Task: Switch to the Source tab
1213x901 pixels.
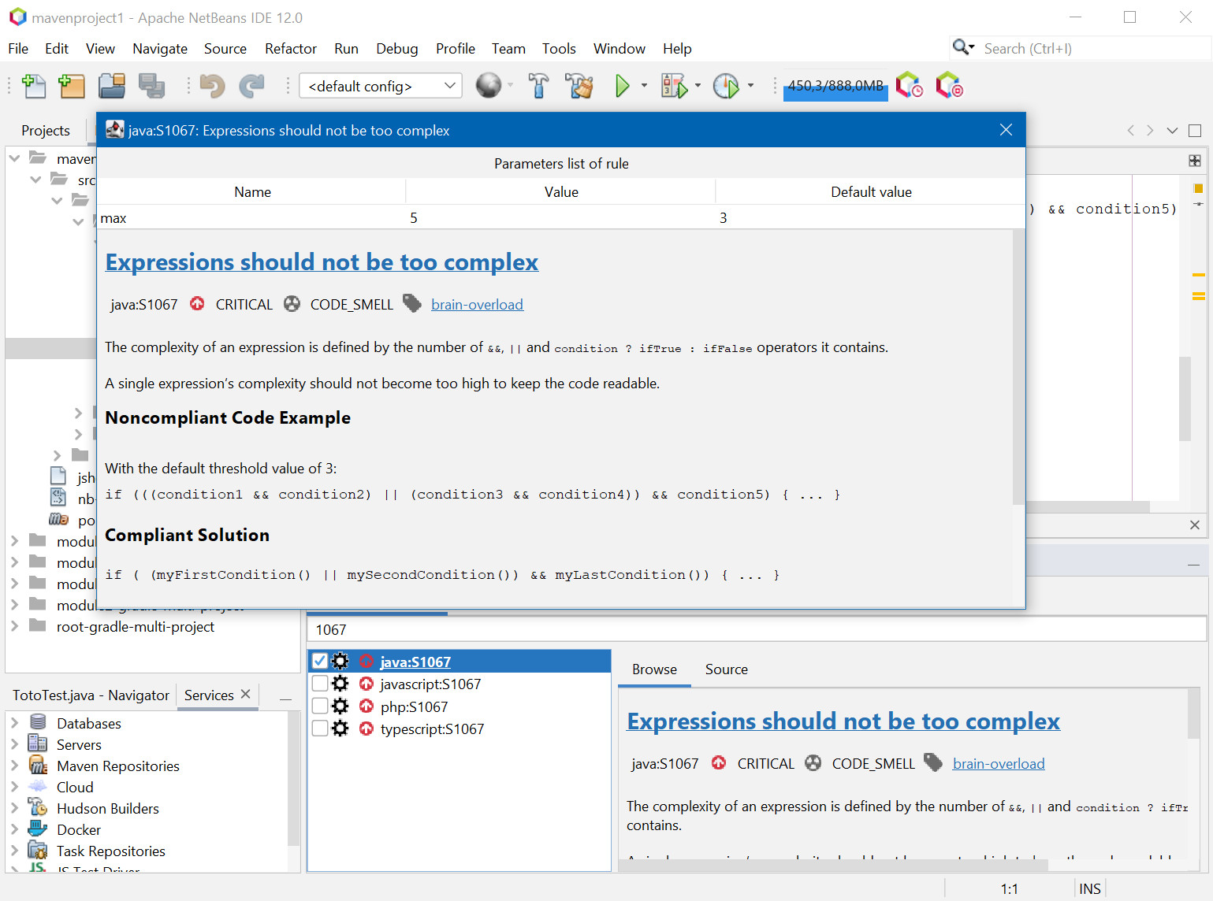Action: click(726, 669)
